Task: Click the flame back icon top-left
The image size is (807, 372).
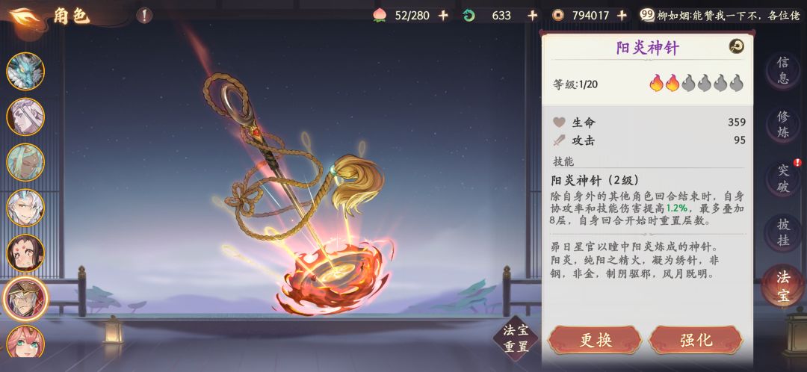Action: pyautogui.click(x=22, y=17)
